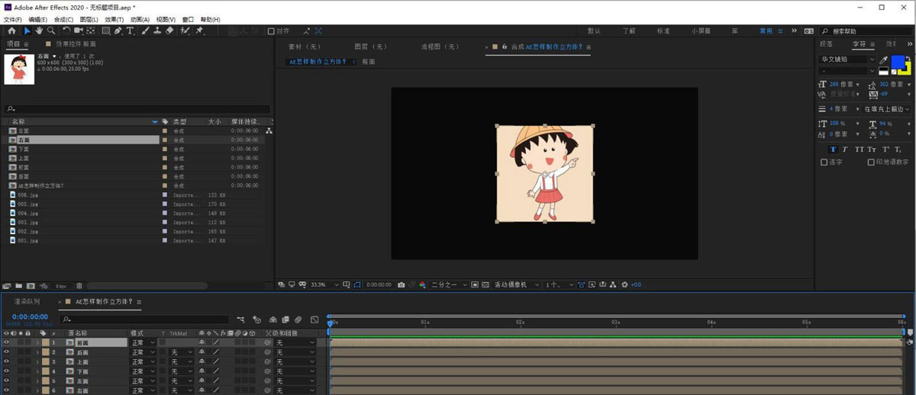
Task: Click the graph editor icon in timeline
Action: click(314, 320)
